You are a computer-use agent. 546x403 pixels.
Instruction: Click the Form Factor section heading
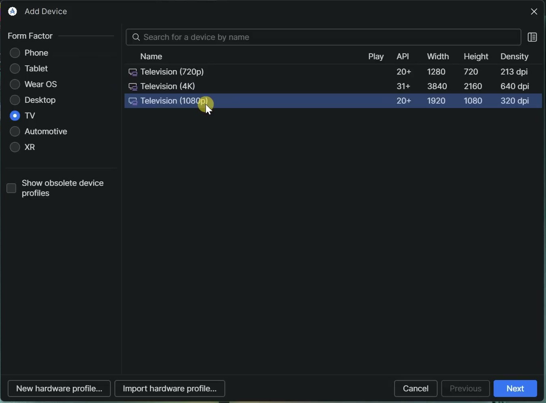[31, 37]
